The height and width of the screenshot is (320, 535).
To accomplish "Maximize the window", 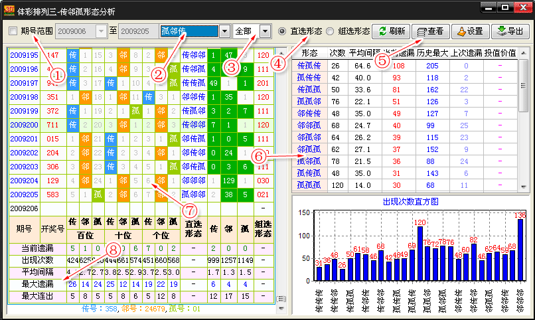I will pos(505,7).
